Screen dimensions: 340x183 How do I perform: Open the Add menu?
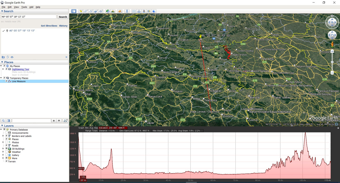(x=31, y=7)
